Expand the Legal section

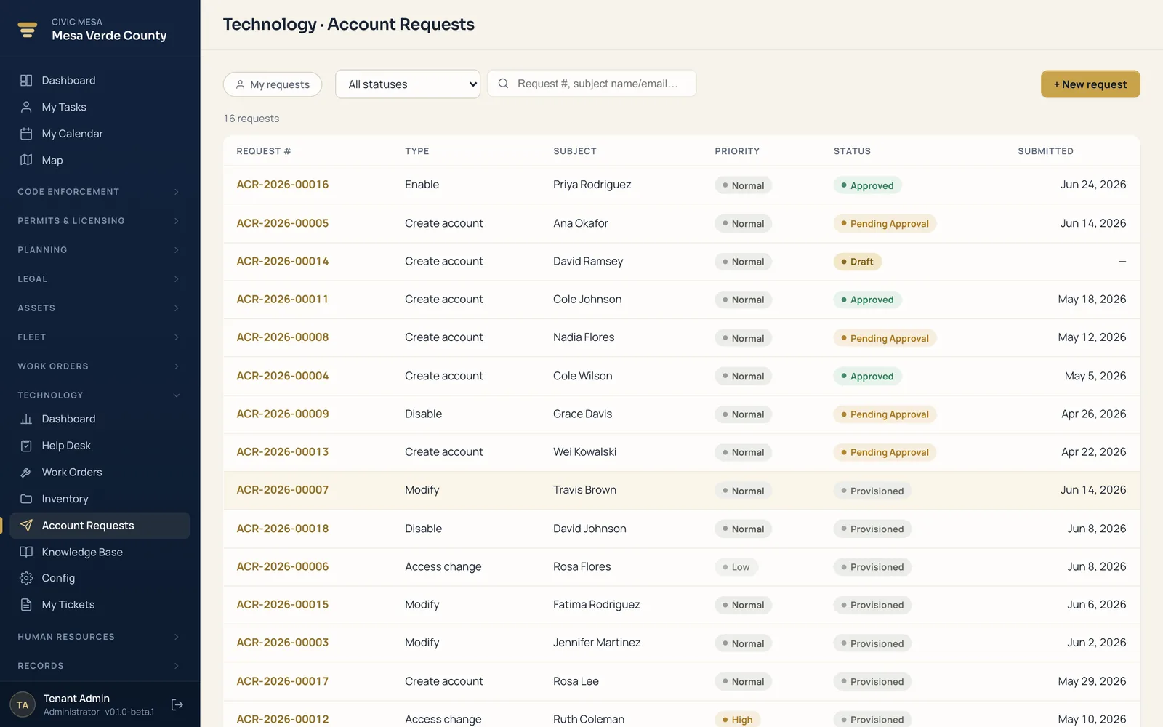click(x=100, y=279)
